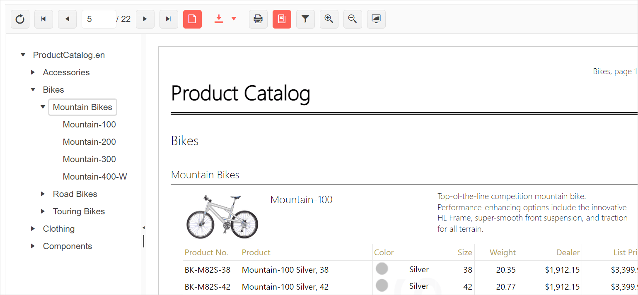The height and width of the screenshot is (295, 638).
Task: Click the BK-M82S-38 product number cell
Action: (x=208, y=270)
